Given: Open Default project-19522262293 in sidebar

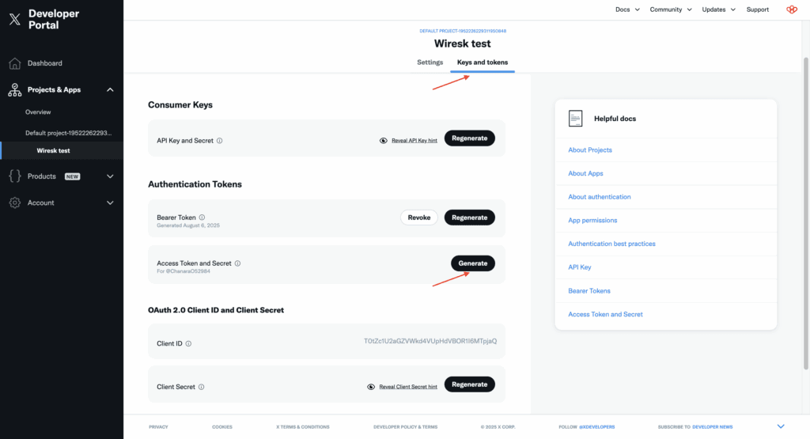Looking at the screenshot, I should click(x=68, y=133).
